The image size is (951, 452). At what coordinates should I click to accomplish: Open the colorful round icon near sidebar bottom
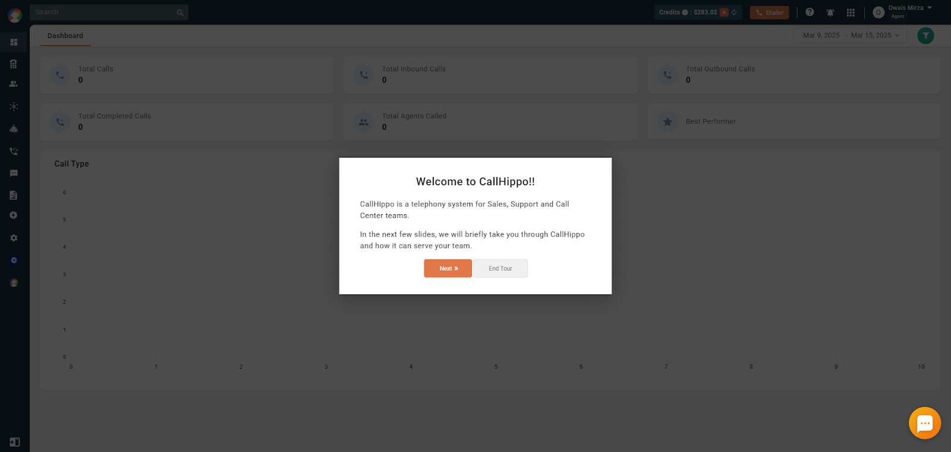click(x=14, y=282)
